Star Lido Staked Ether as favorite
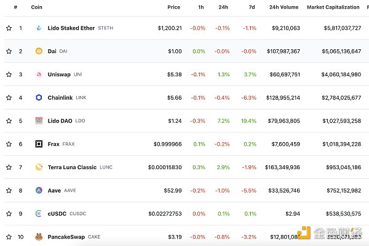The height and width of the screenshot is (246, 369). coord(9,28)
